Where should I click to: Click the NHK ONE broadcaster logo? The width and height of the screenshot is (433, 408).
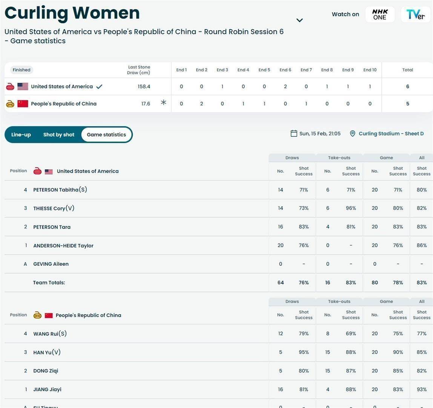click(x=379, y=15)
